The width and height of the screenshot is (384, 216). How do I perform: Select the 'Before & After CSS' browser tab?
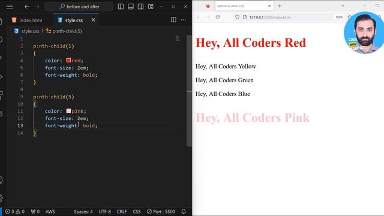244,6
